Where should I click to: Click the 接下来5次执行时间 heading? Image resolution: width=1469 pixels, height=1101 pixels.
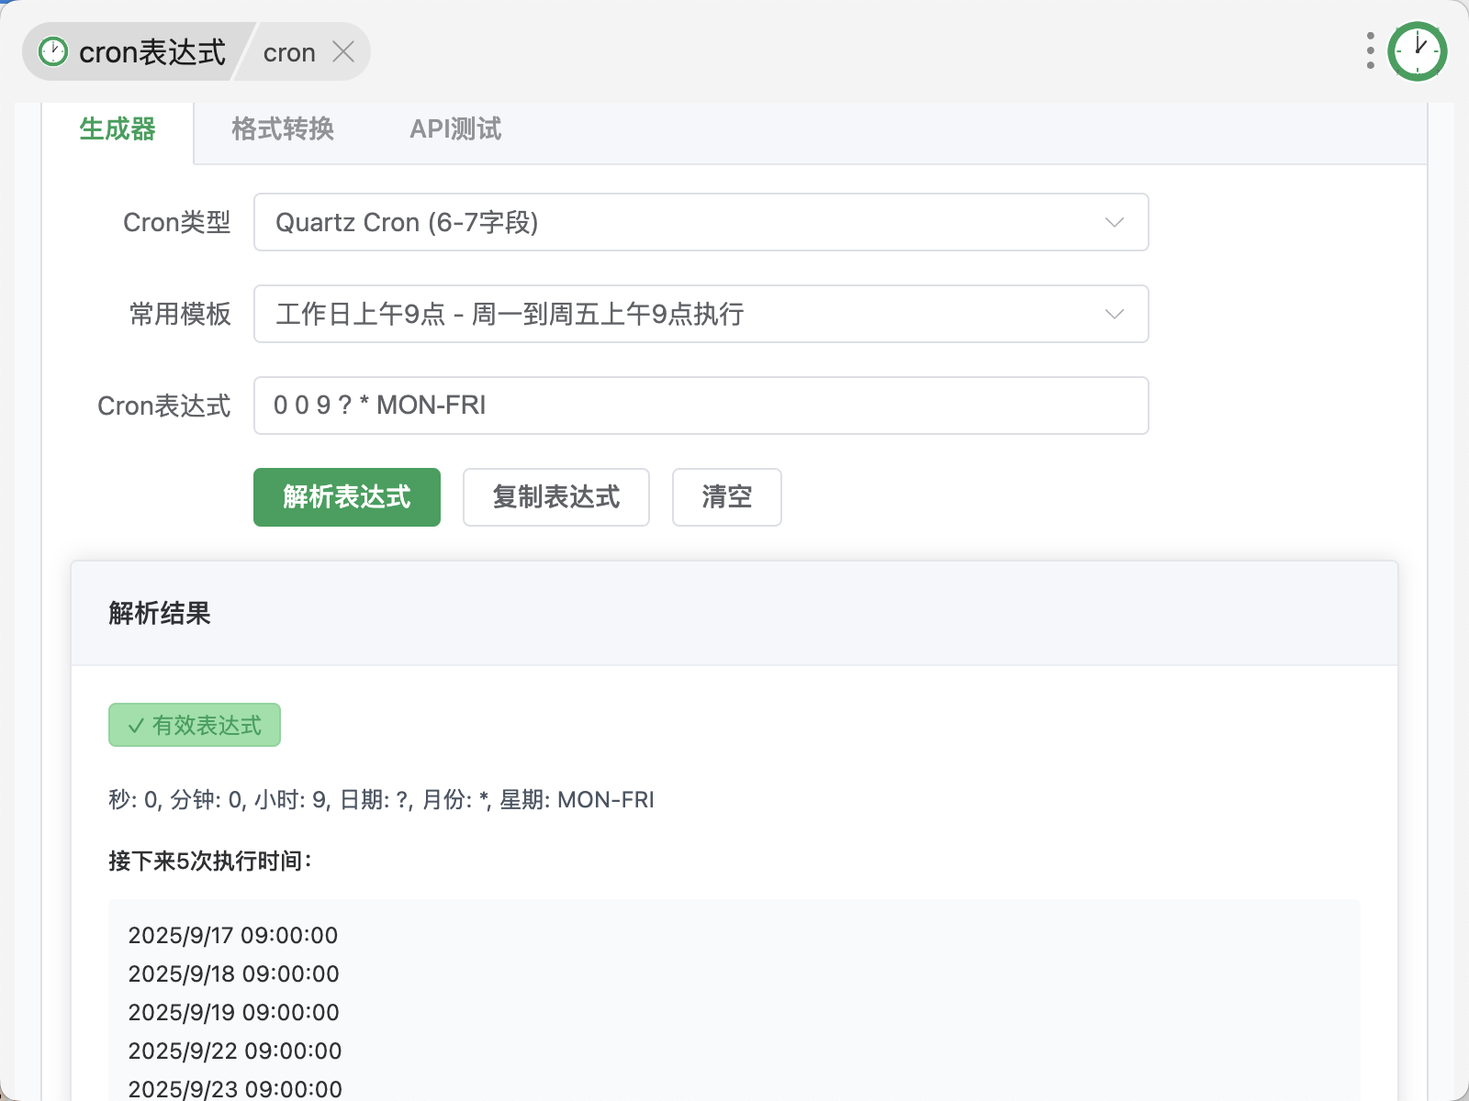coord(210,861)
